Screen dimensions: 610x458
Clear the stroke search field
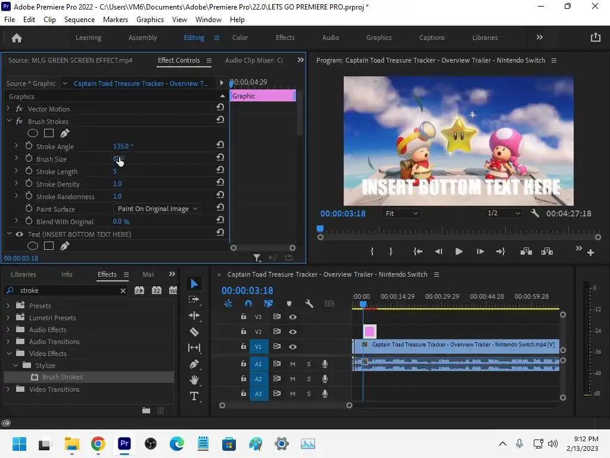pyautogui.click(x=123, y=290)
